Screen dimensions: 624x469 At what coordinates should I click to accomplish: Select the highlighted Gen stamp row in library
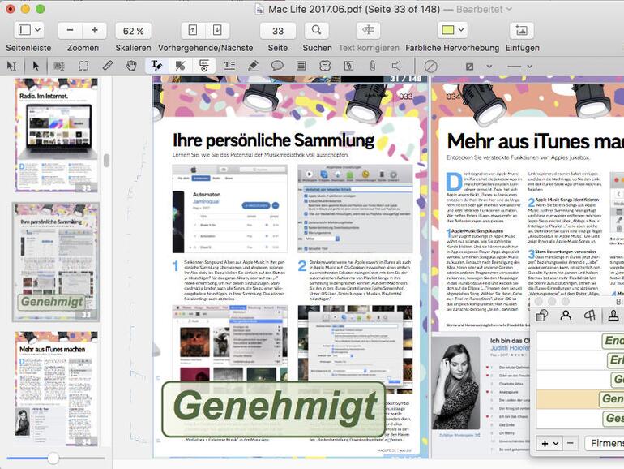[x=580, y=399]
